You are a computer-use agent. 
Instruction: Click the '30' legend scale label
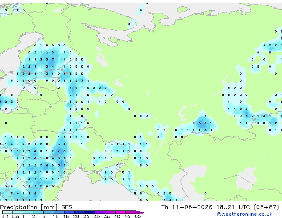click(97, 216)
